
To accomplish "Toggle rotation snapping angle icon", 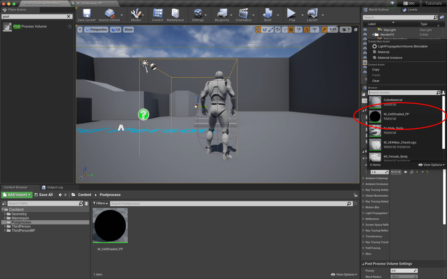I will 306,30.
